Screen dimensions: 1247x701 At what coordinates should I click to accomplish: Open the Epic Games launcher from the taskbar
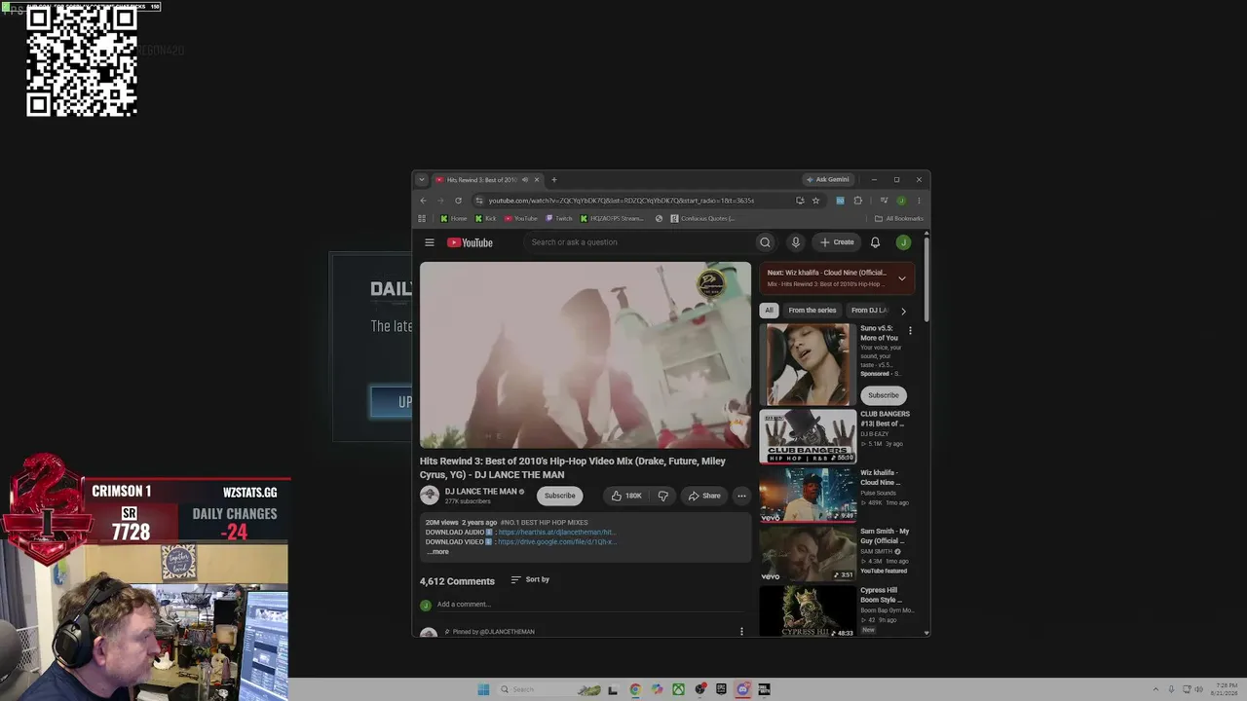click(x=721, y=689)
